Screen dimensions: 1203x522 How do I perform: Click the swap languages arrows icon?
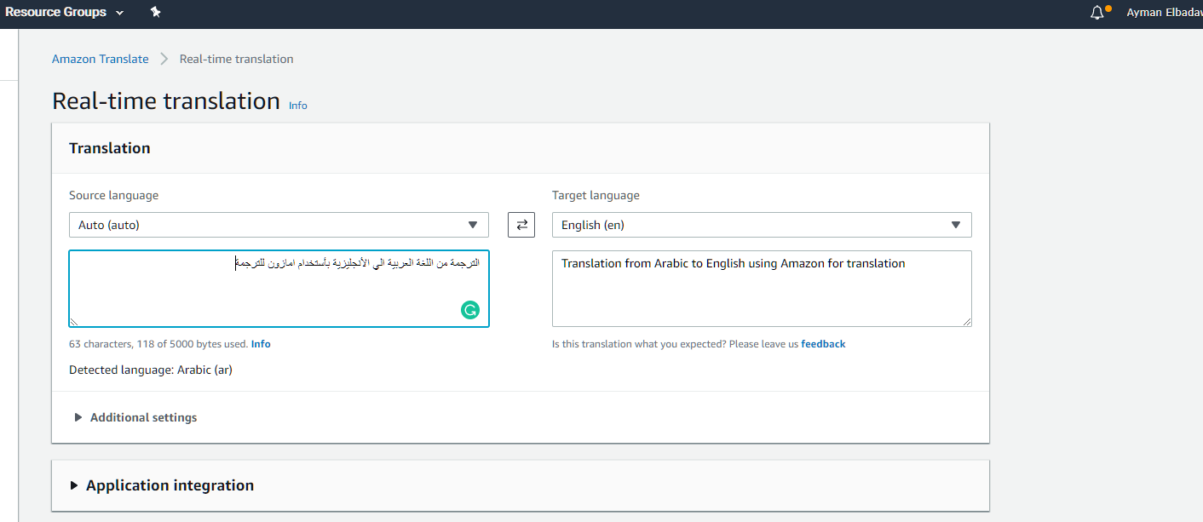click(x=521, y=224)
